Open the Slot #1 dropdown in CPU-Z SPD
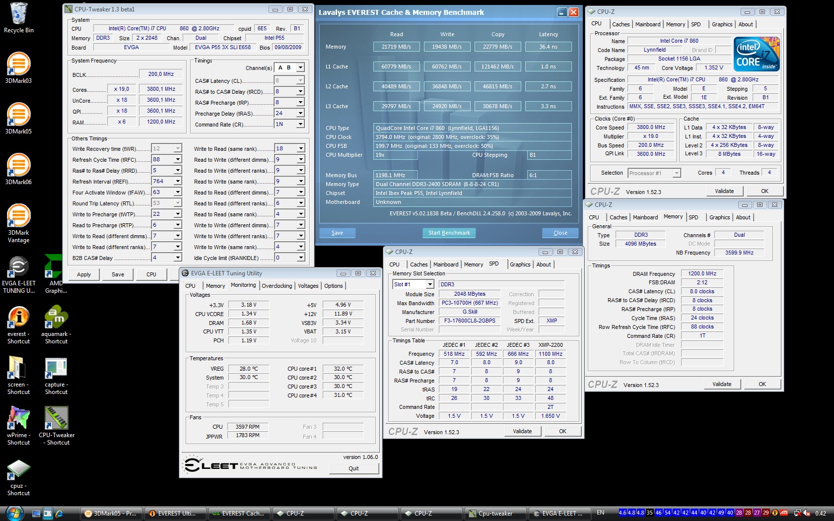Image resolution: width=834 pixels, height=521 pixels. [x=430, y=284]
